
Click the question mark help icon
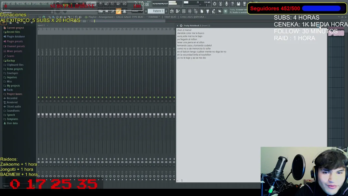coord(232,4)
